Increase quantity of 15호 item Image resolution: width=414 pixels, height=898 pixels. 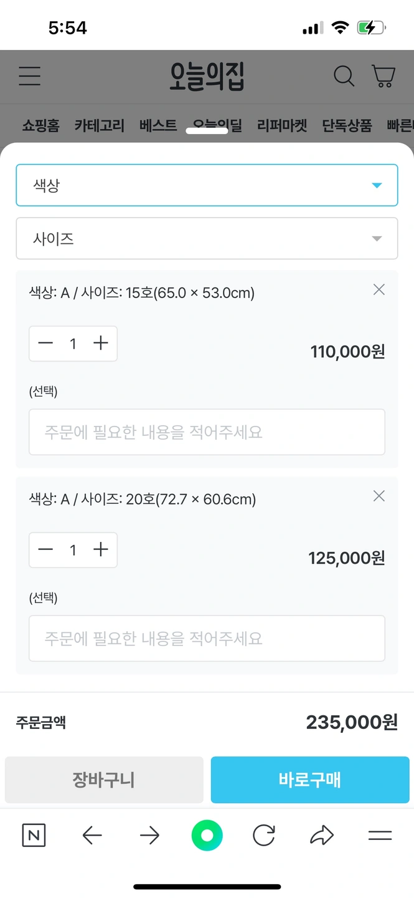click(x=101, y=344)
